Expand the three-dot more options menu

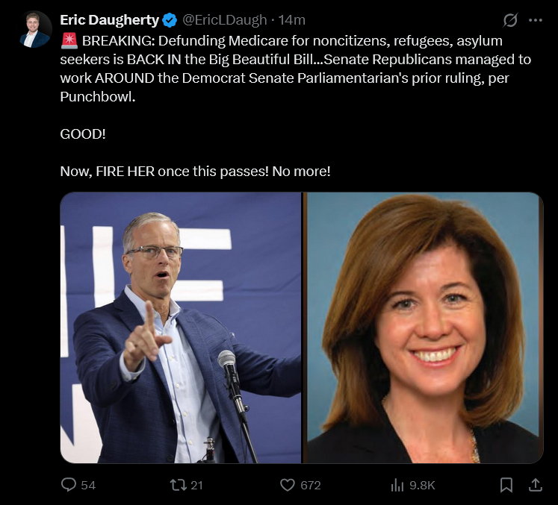click(536, 20)
